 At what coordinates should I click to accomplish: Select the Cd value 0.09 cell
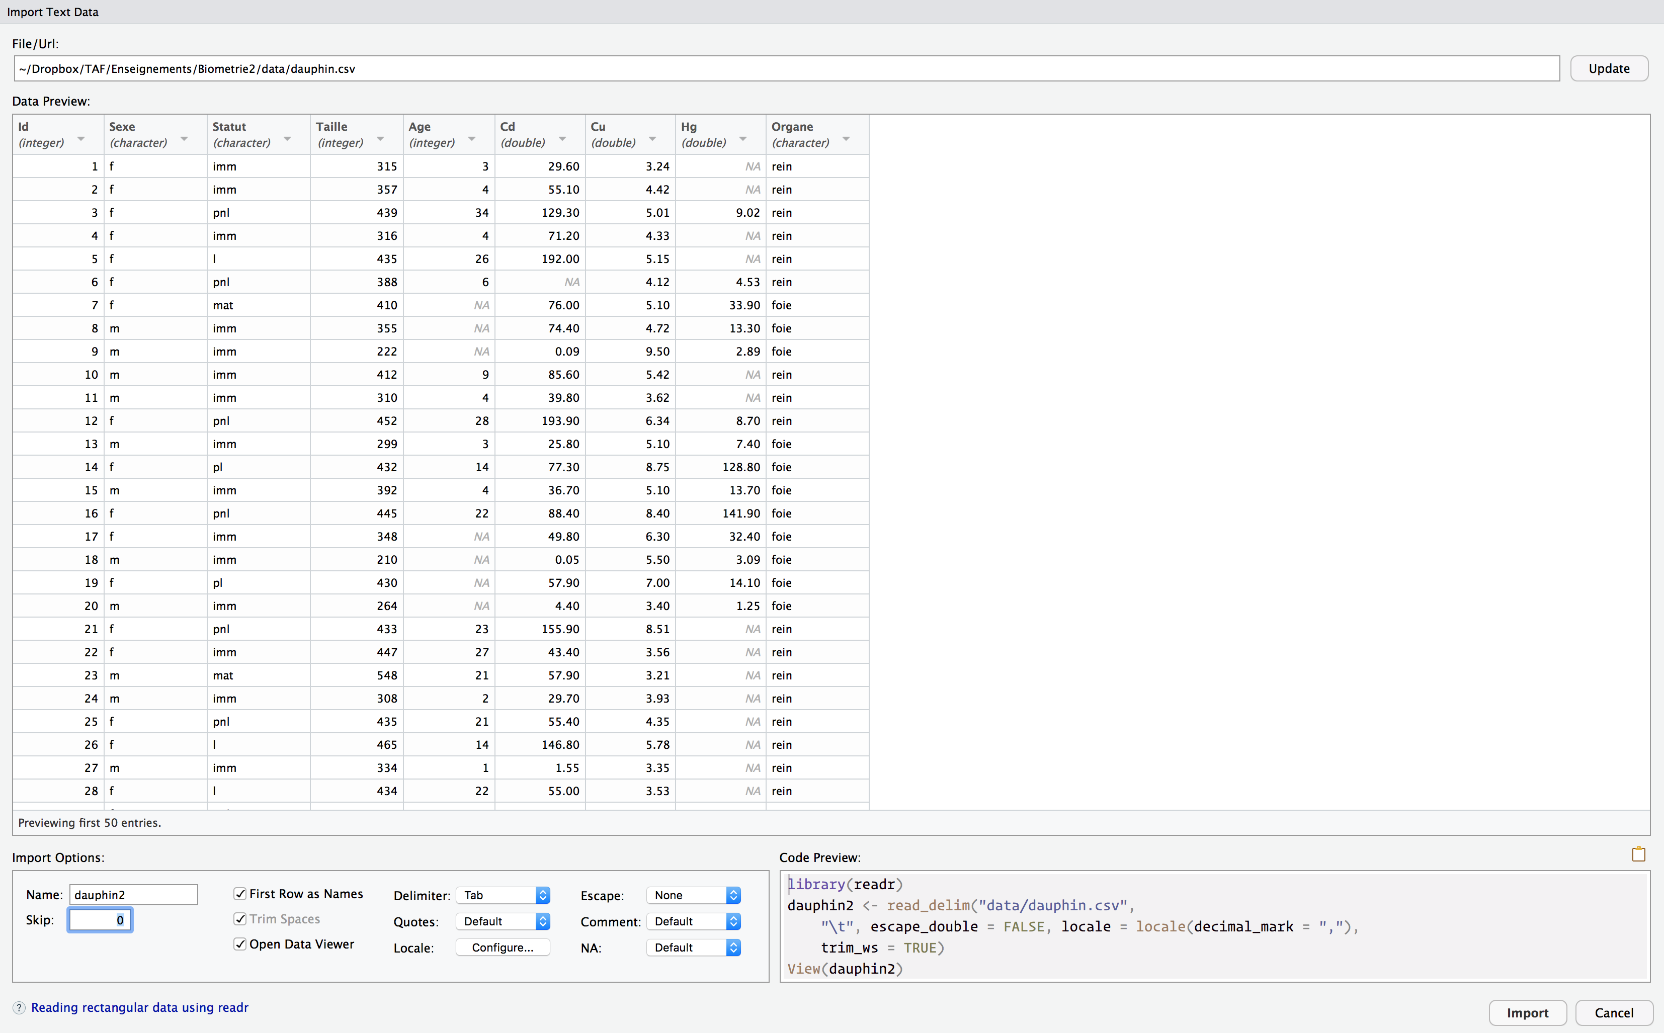(540, 351)
